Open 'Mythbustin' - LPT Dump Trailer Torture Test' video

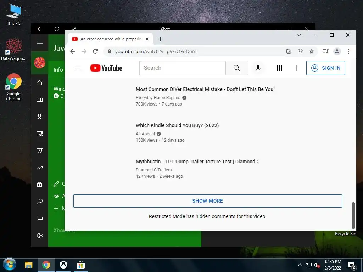[x=197, y=161]
